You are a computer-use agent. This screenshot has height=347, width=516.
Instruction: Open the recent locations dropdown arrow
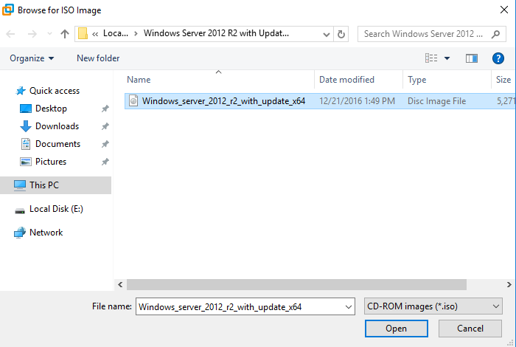pos(49,34)
